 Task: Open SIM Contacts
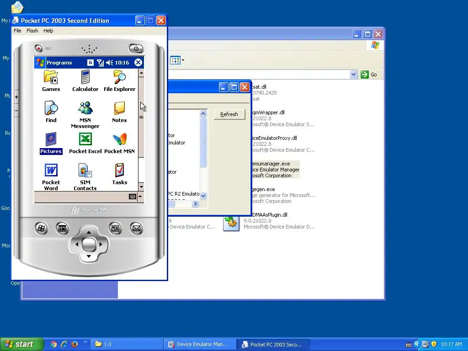coord(85,177)
